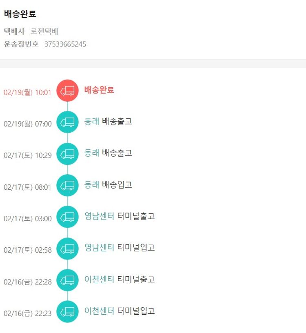Click truck icon beside 영남센터 터미널출고

click(x=67, y=217)
